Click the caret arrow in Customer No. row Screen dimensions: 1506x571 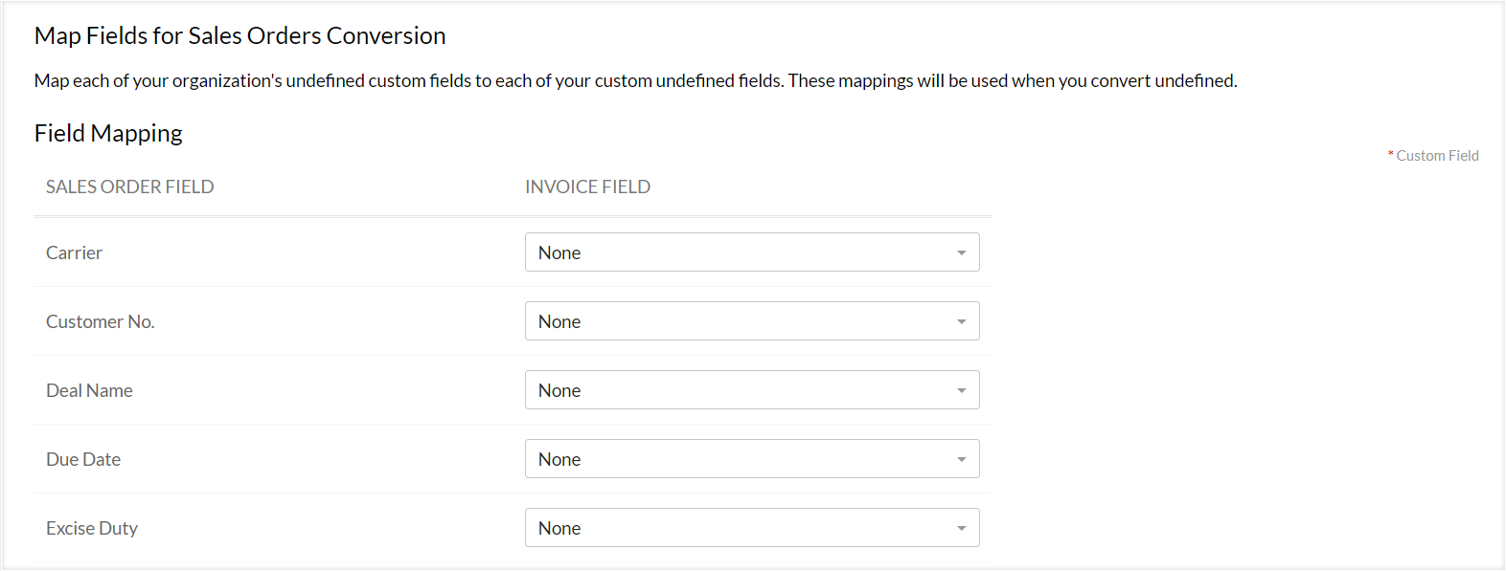[x=961, y=322]
